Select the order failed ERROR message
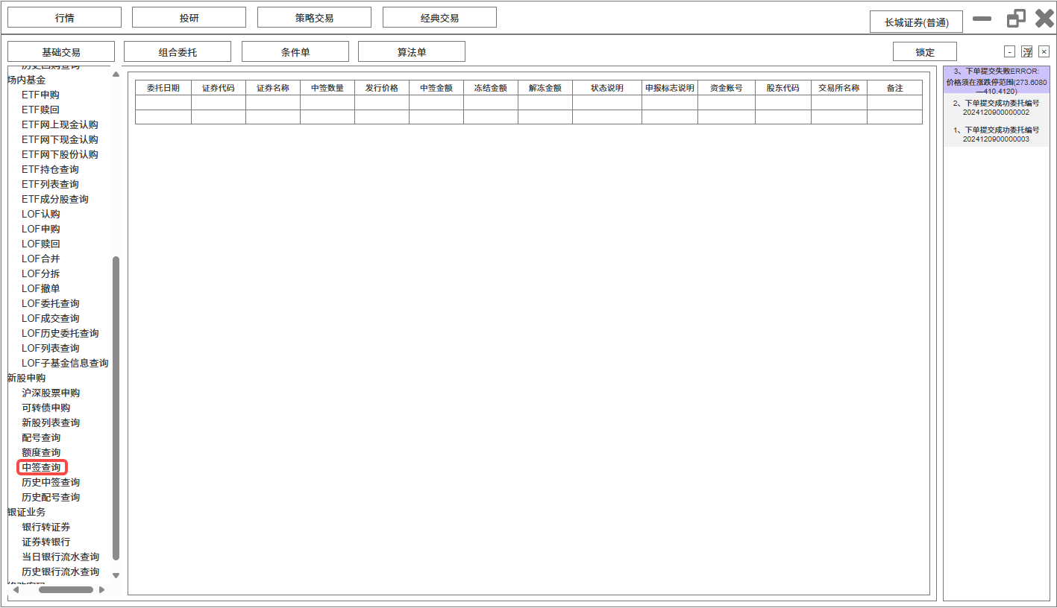 [x=996, y=80]
